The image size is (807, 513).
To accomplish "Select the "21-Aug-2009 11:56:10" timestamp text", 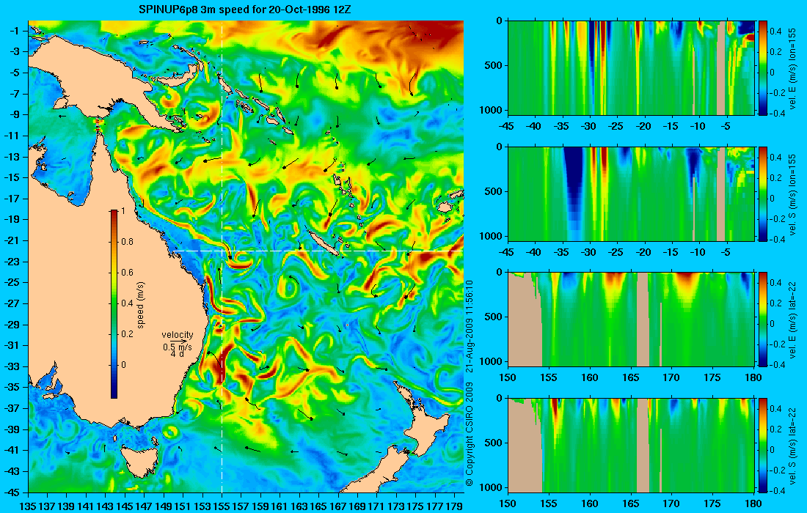I will coord(469,326).
